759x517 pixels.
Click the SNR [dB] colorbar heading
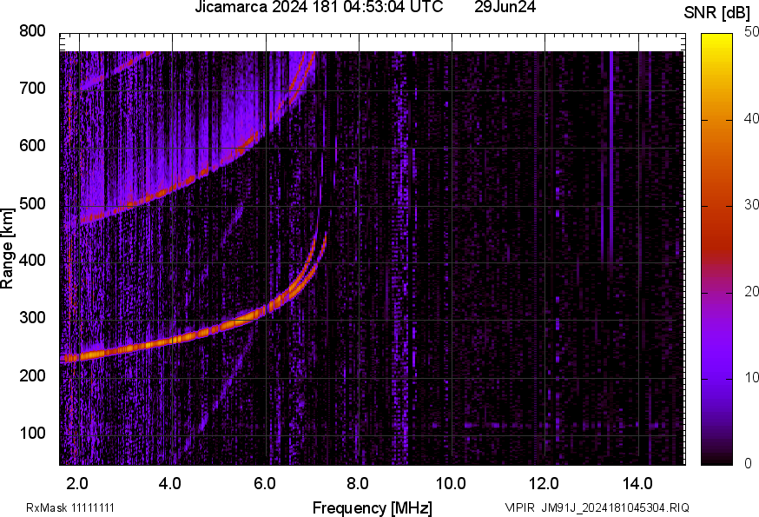(716, 10)
